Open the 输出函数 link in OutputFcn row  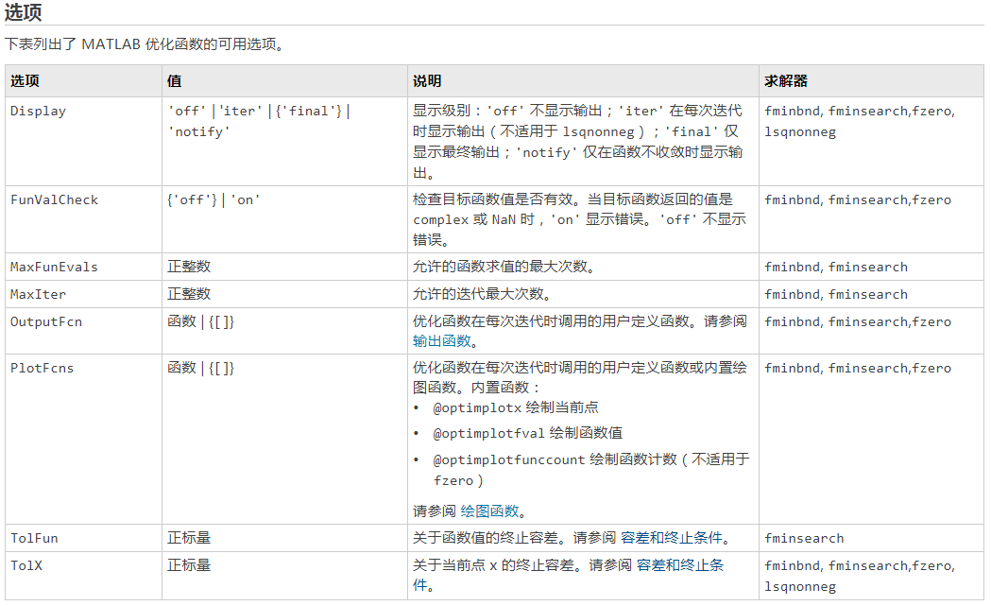(440, 342)
